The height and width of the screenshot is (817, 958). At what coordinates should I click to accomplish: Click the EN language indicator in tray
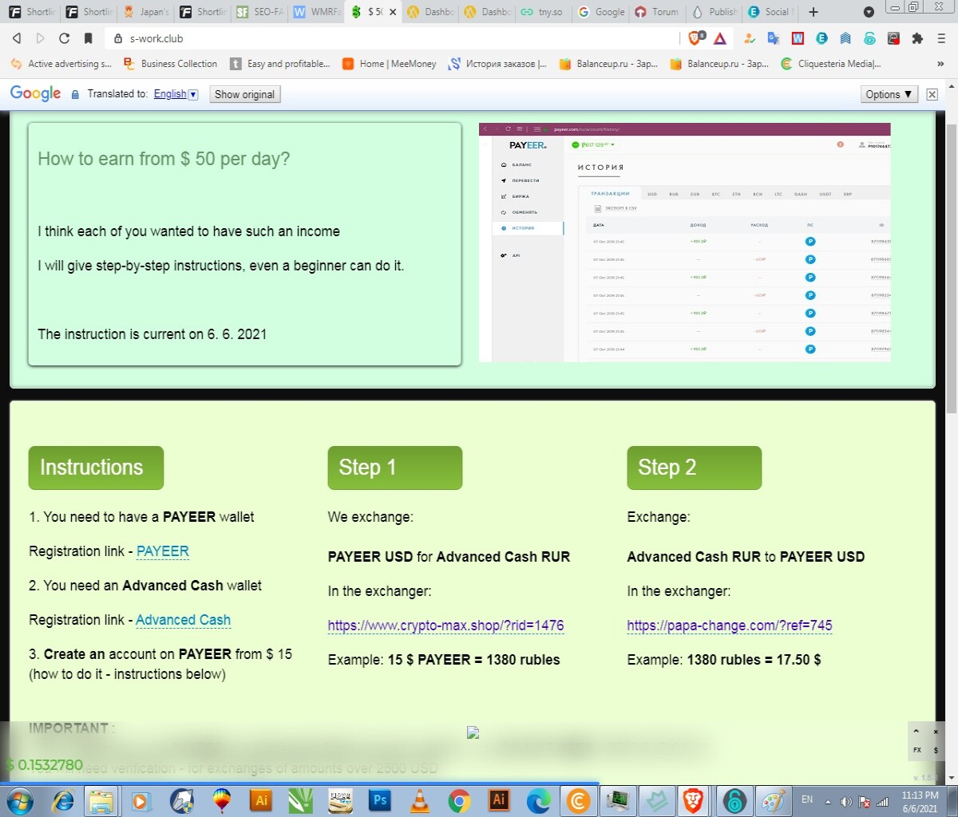coord(807,799)
